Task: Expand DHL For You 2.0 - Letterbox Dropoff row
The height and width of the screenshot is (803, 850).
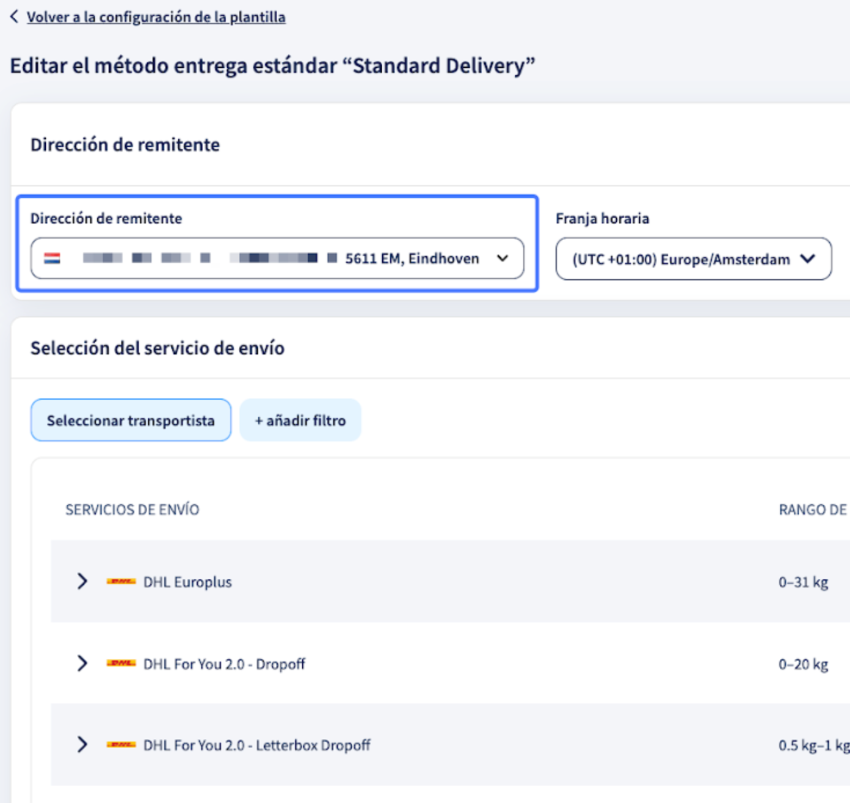Action: (82, 744)
